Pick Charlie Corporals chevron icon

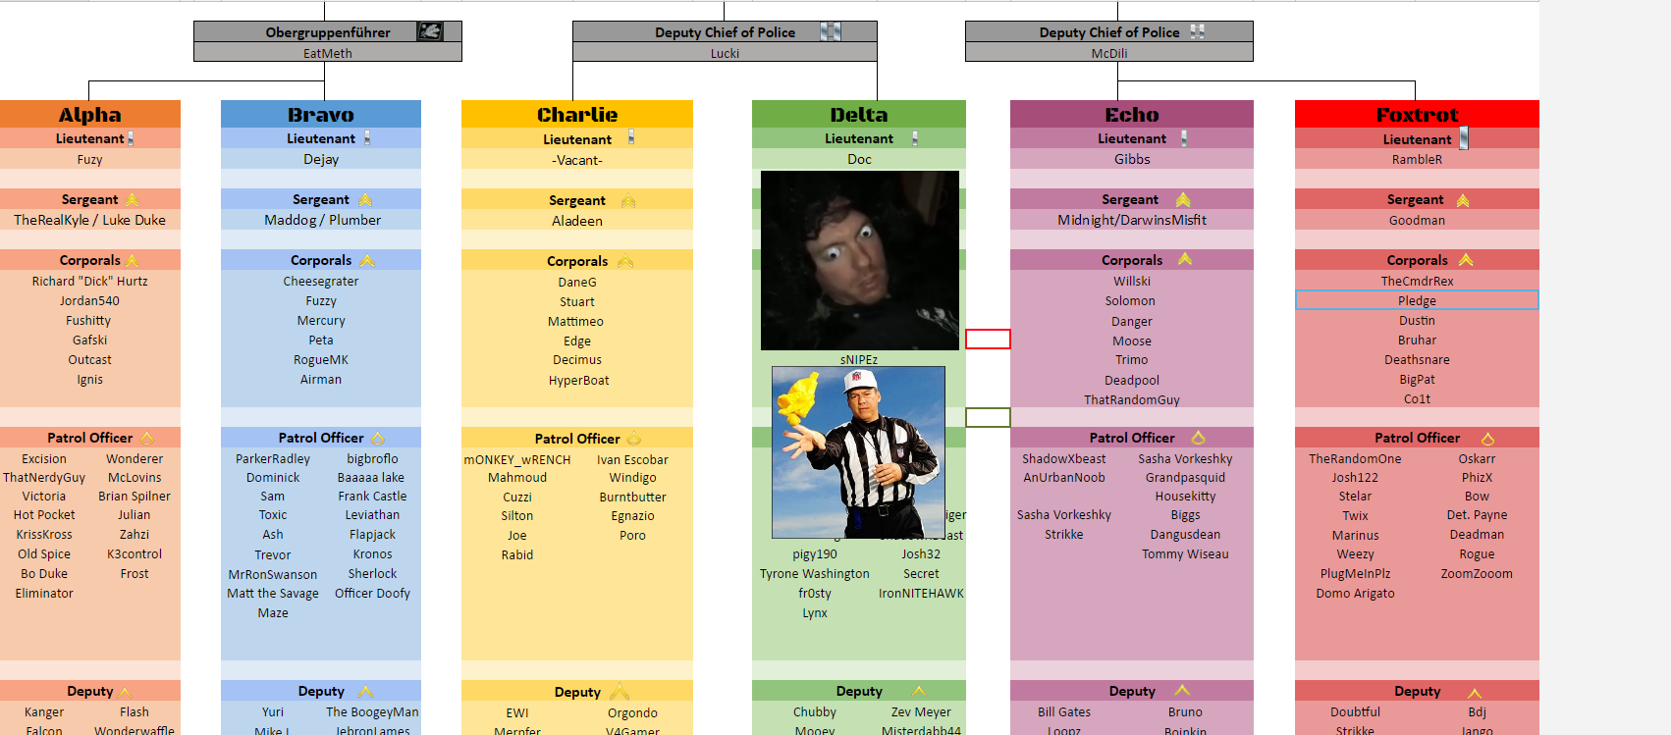pyautogui.click(x=625, y=261)
